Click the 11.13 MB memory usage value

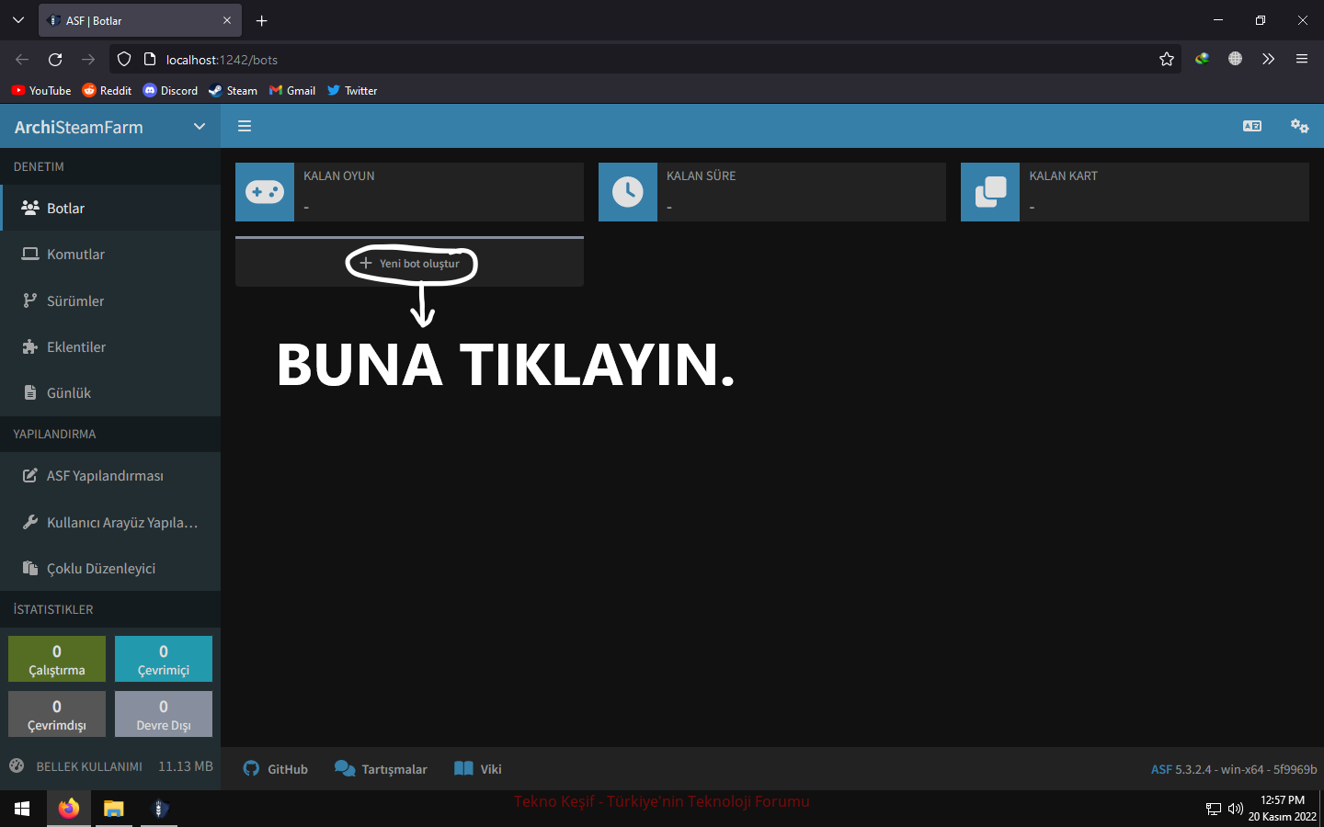[186, 765]
